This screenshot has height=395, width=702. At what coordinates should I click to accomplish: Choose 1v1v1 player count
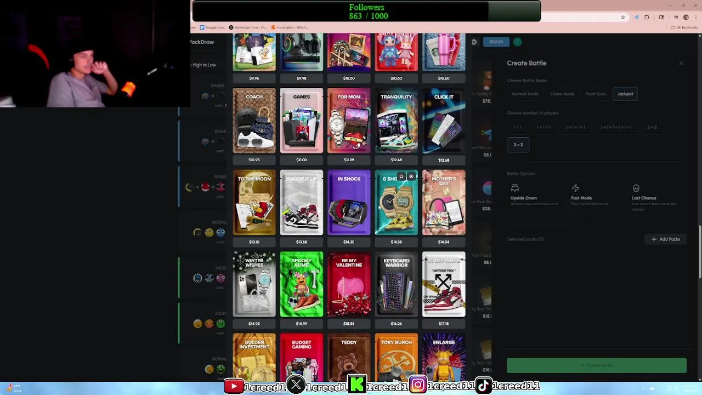tap(544, 127)
